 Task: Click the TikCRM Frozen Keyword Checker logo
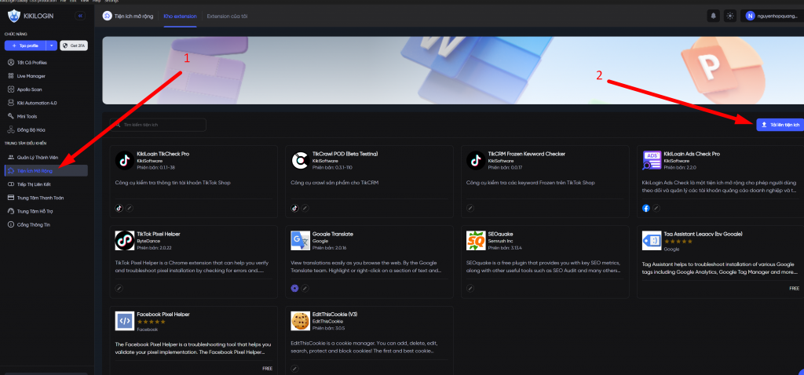476,160
